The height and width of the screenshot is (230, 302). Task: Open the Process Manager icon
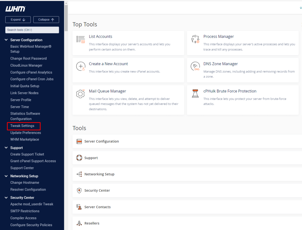pyautogui.click(x=195, y=39)
